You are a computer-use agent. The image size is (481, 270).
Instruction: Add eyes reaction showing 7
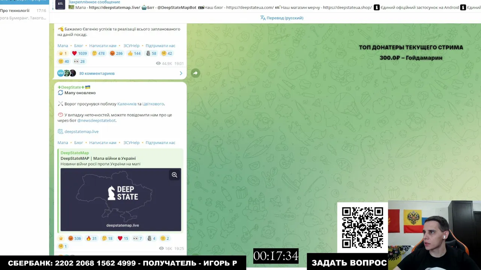138,238
